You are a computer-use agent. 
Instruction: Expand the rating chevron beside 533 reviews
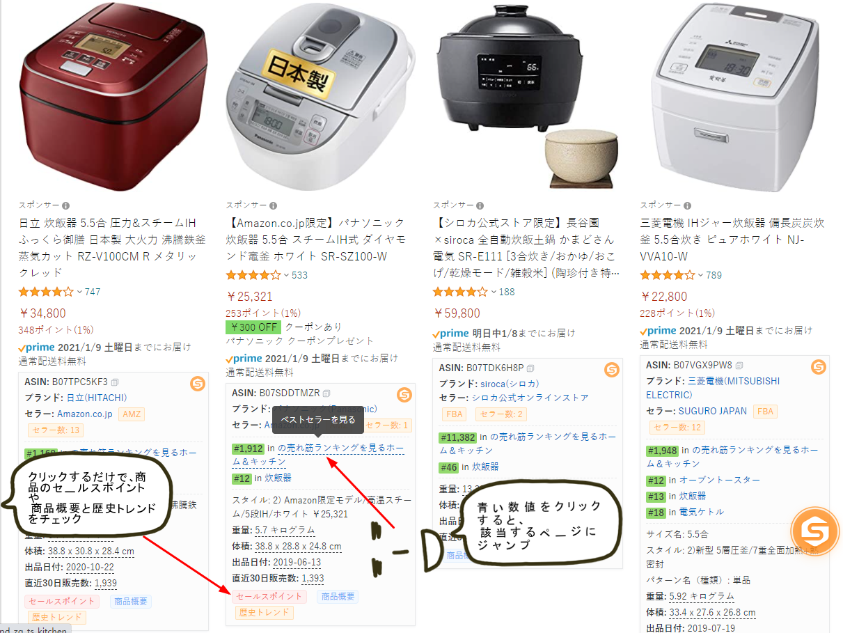pyautogui.click(x=286, y=275)
